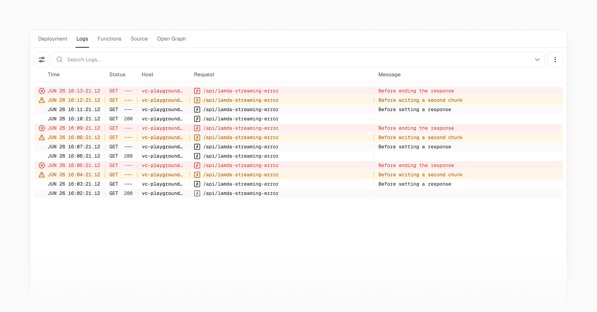597x312 pixels.
Task: Click error icon on 16:09:21.12 log row
Action: coord(42,128)
